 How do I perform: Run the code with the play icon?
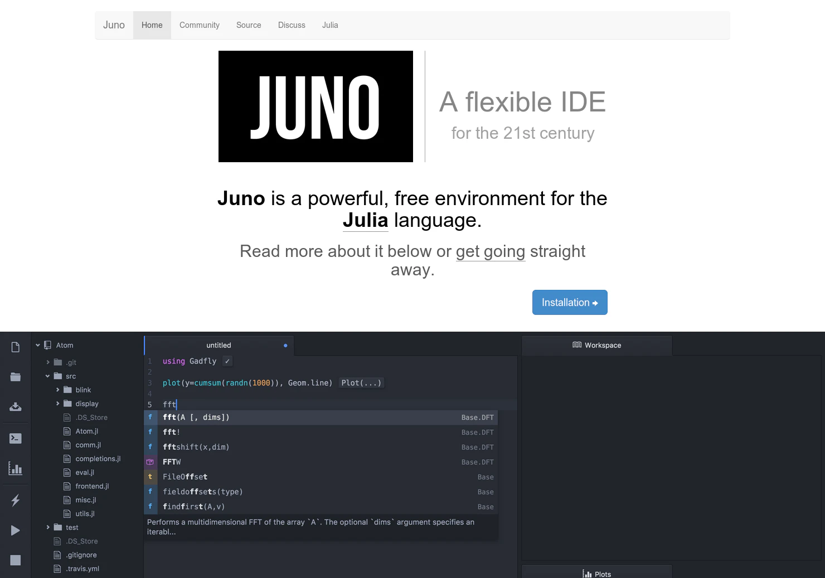[15, 530]
